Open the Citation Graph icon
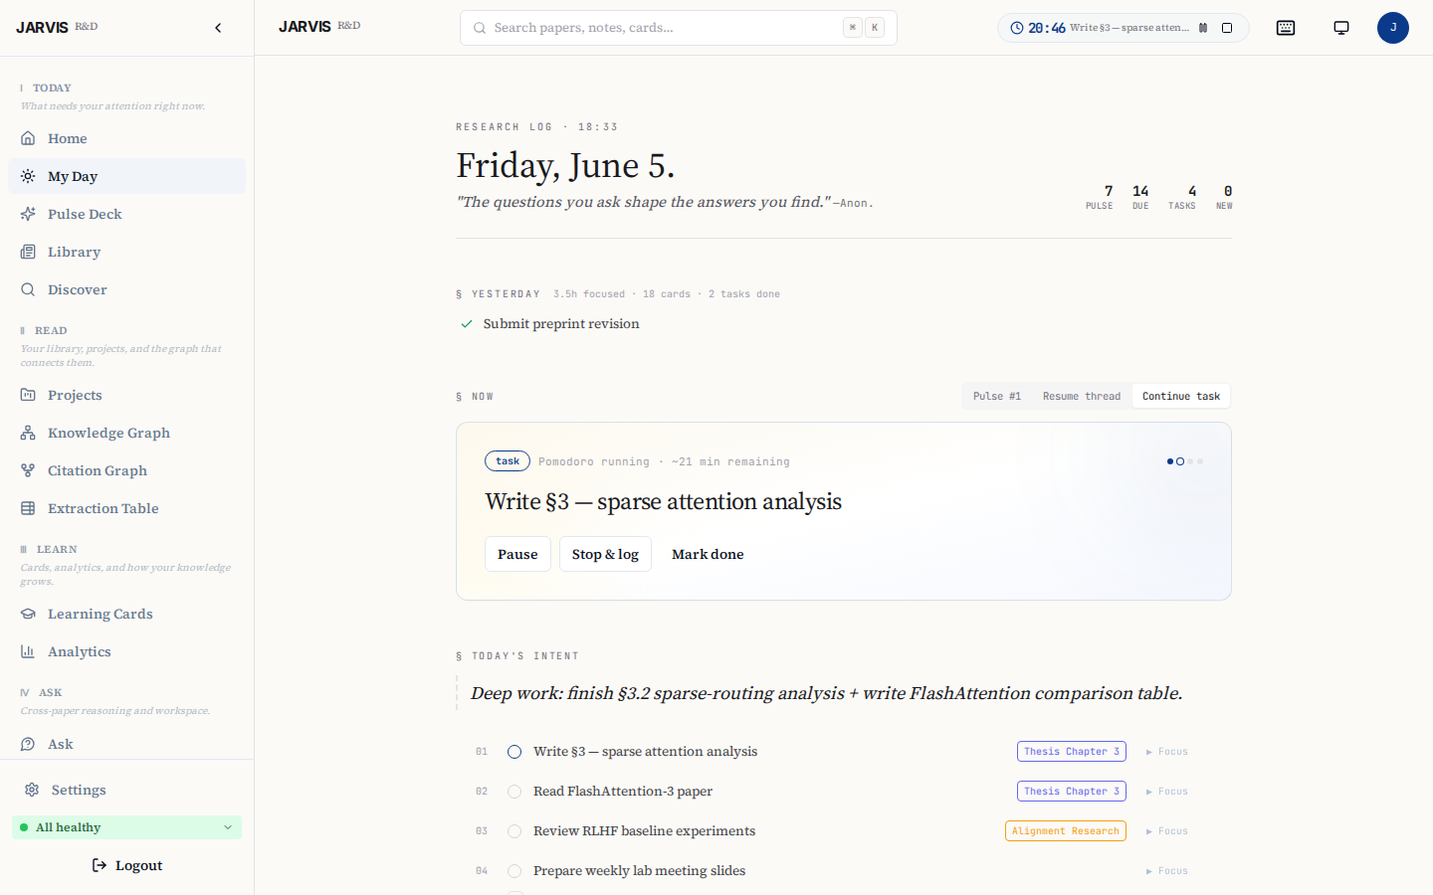 [x=28, y=470]
